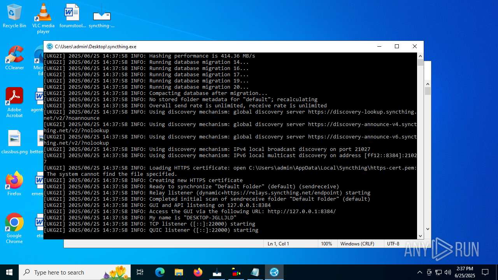
Task: Maximize the syncthing console window
Action: pyautogui.click(x=397, y=46)
